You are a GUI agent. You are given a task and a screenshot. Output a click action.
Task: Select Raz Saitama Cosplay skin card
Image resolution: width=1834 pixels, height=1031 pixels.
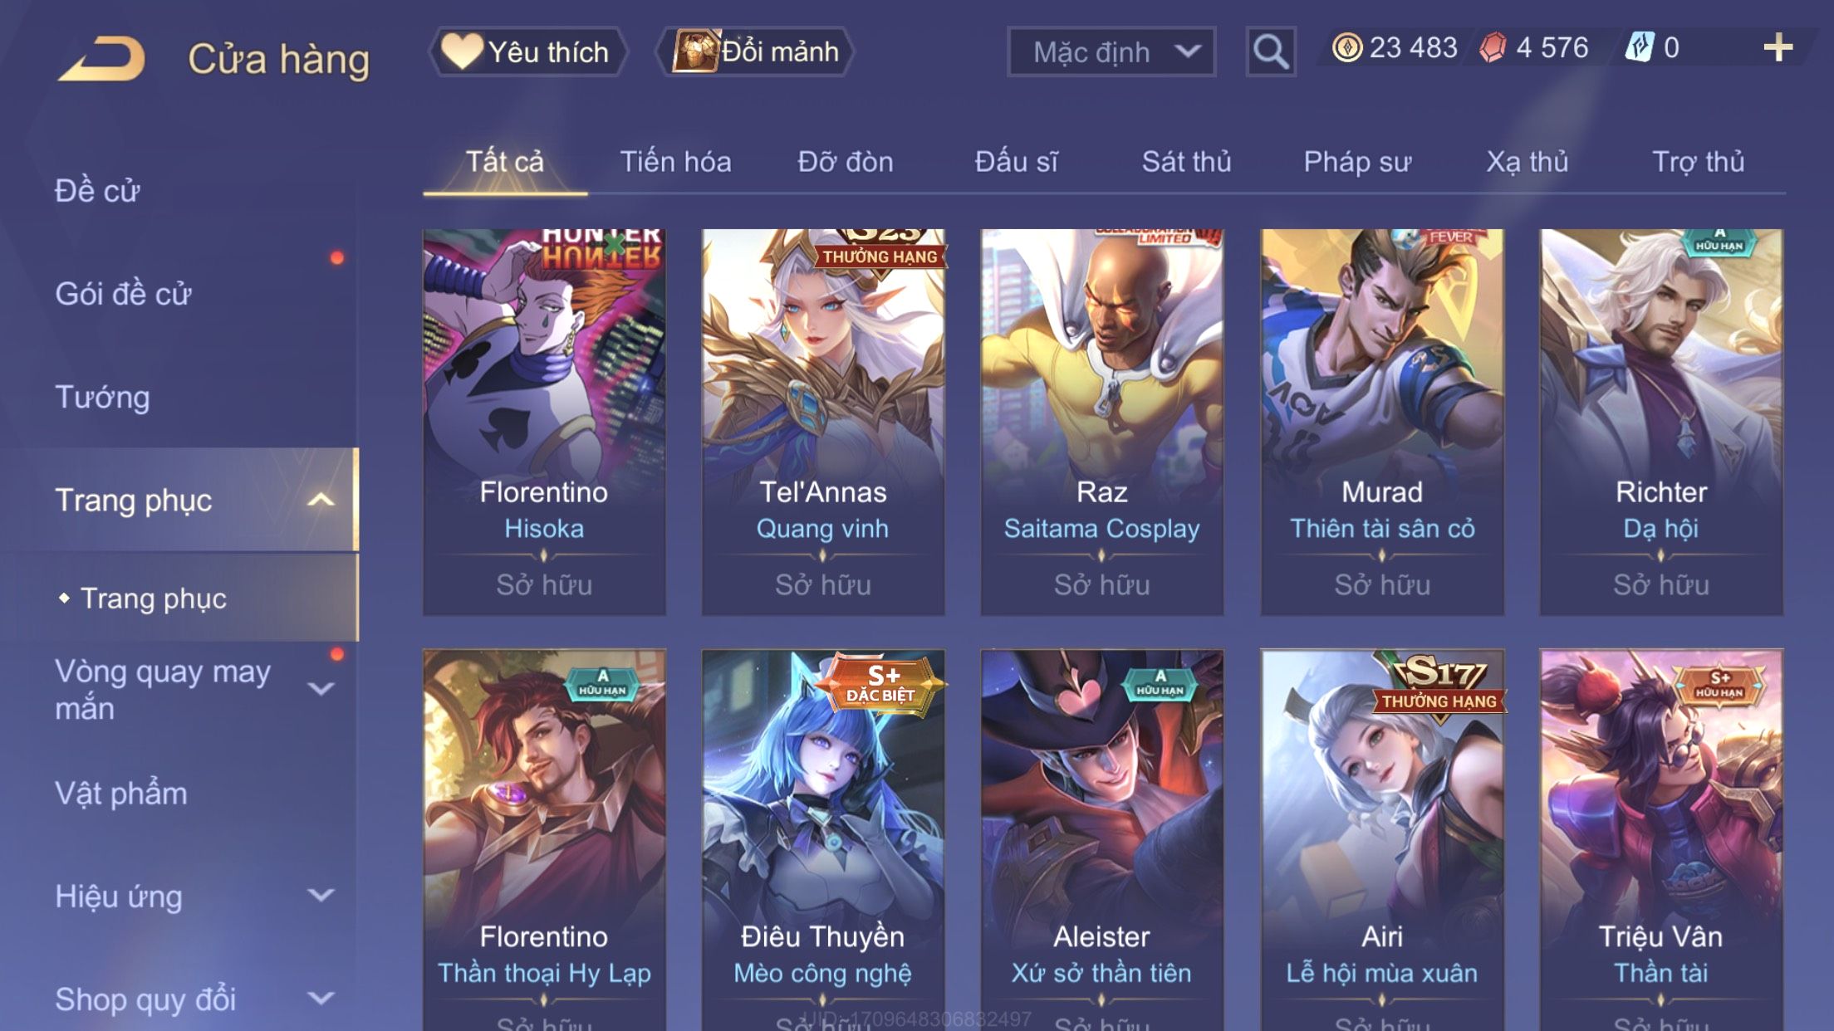point(1102,422)
